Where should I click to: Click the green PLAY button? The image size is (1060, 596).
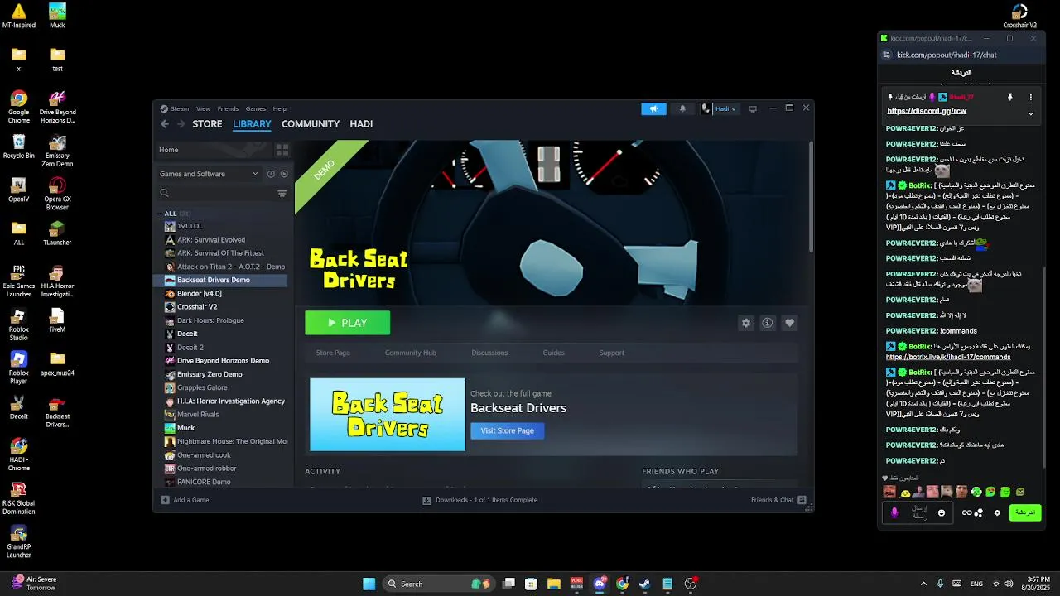(347, 323)
